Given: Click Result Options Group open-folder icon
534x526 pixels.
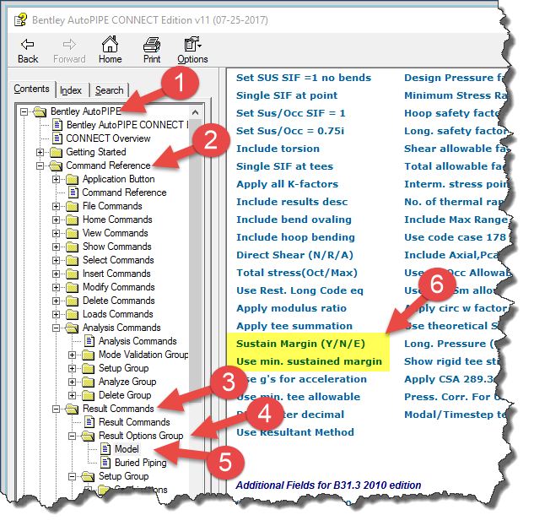Looking at the screenshot, I should pyautogui.click(x=89, y=436).
